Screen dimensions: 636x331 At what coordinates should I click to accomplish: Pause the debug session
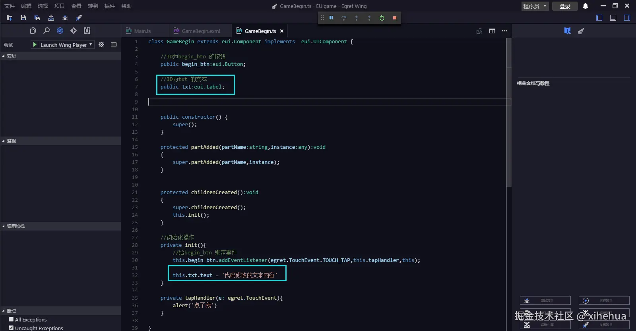coord(331,18)
